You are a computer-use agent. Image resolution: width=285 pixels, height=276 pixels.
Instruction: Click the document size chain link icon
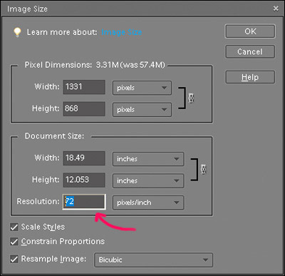203,169
